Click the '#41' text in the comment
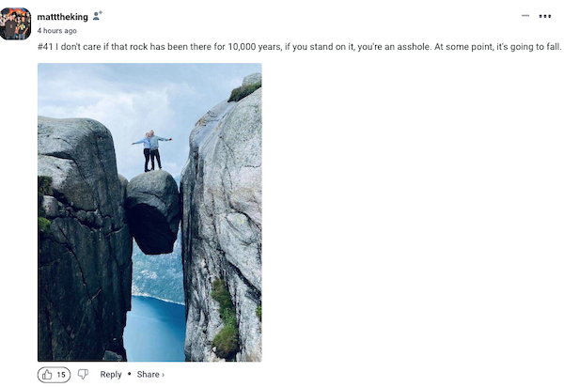Viewport: 564px width, 387px height. click(x=45, y=47)
